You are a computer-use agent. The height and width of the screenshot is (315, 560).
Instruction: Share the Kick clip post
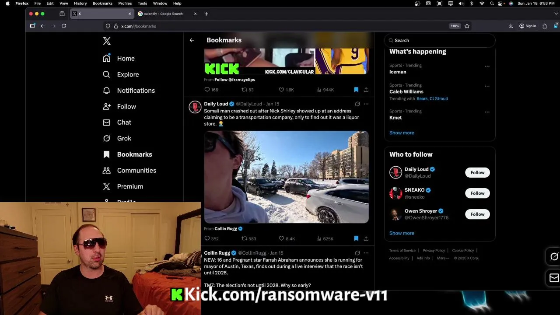coord(366,90)
